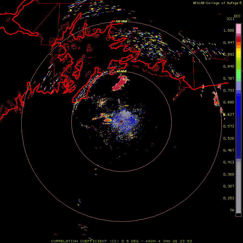This screenshot has width=243, height=243.
Task: Click the 1.000 value on the color scale
Action: 229,30
